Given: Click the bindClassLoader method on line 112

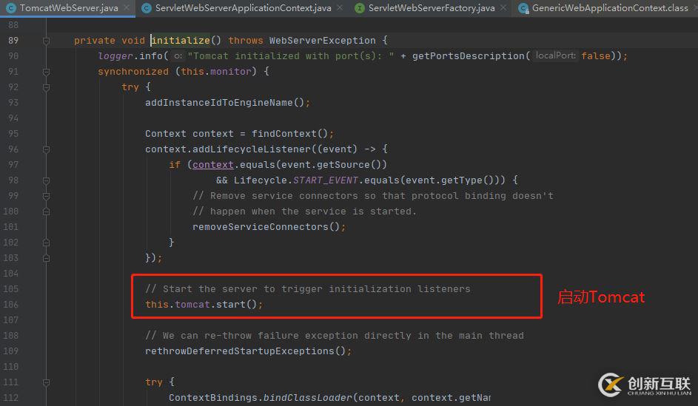Looking at the screenshot, I should coord(307,398).
